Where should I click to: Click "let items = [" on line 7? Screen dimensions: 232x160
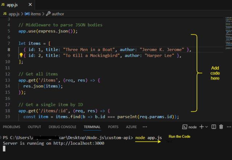[34, 43]
